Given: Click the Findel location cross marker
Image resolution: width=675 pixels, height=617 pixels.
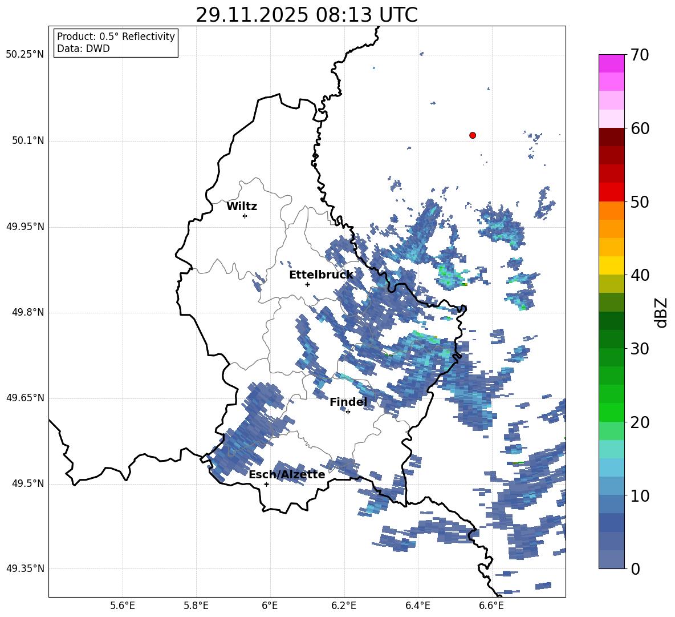Looking at the screenshot, I should point(348,412).
